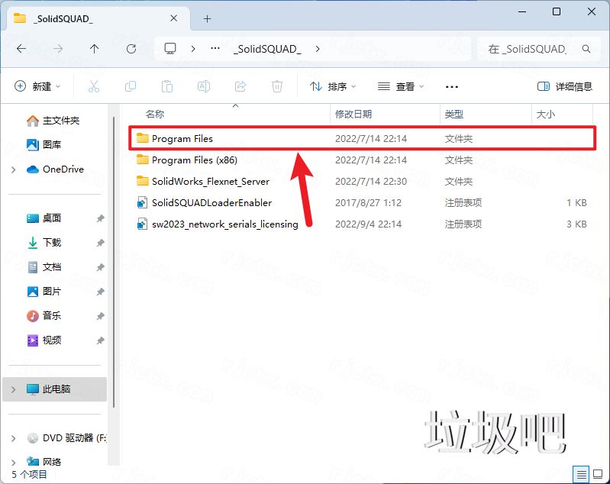
Task: Click the pin icon next to 视频
Action: [100, 340]
